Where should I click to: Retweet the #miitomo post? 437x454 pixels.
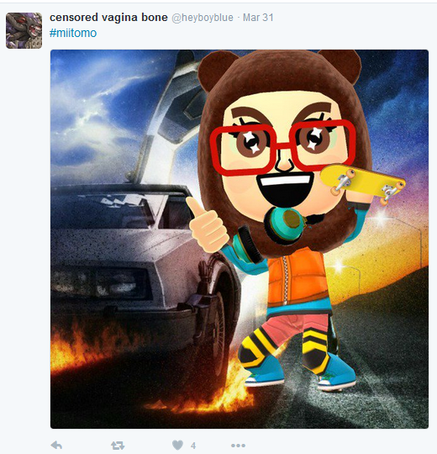(118, 446)
